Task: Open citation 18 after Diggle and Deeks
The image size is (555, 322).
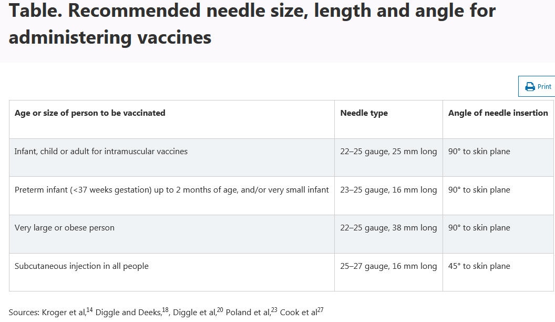Action: tap(166, 310)
